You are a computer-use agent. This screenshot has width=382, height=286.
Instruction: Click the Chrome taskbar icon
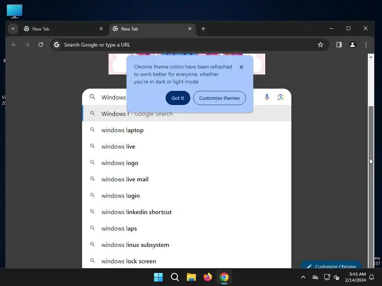(x=224, y=277)
